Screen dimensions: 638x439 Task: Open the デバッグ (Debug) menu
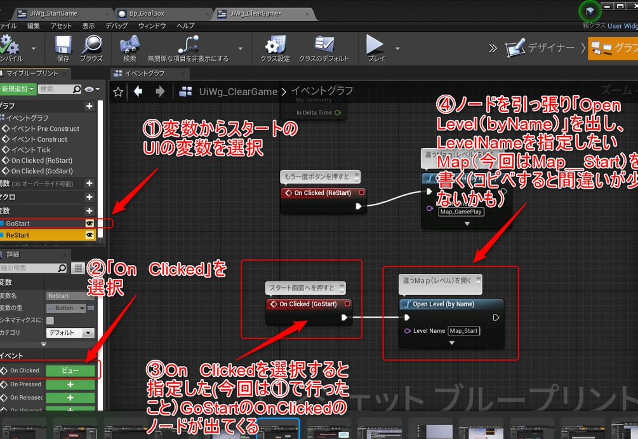(116, 26)
